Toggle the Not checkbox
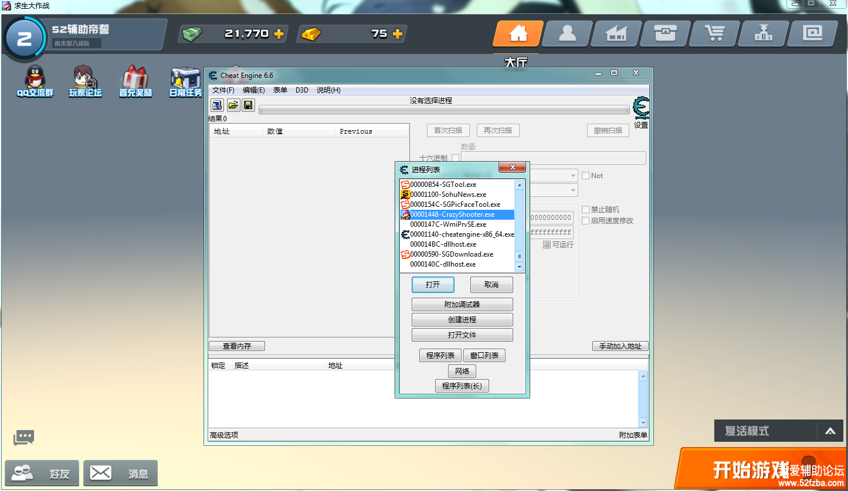The height and width of the screenshot is (491, 848). [x=585, y=175]
